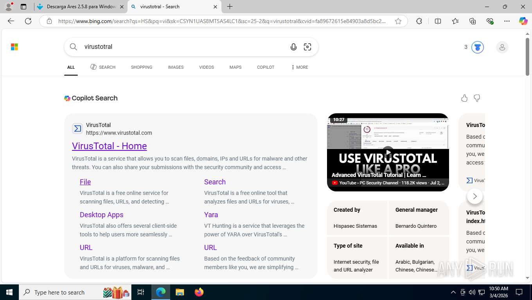Image resolution: width=532 pixels, height=300 pixels.
Task: Launch Firefox from the taskbar
Action: [x=199, y=292]
